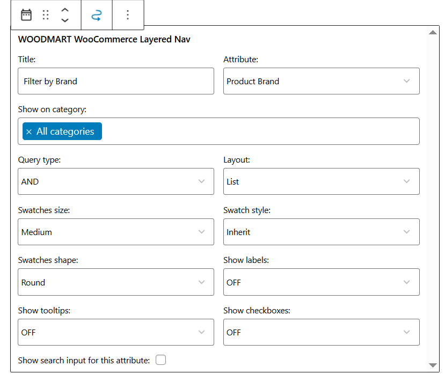
Task: Open the Swatches shape Round dropdown
Action: (115, 283)
